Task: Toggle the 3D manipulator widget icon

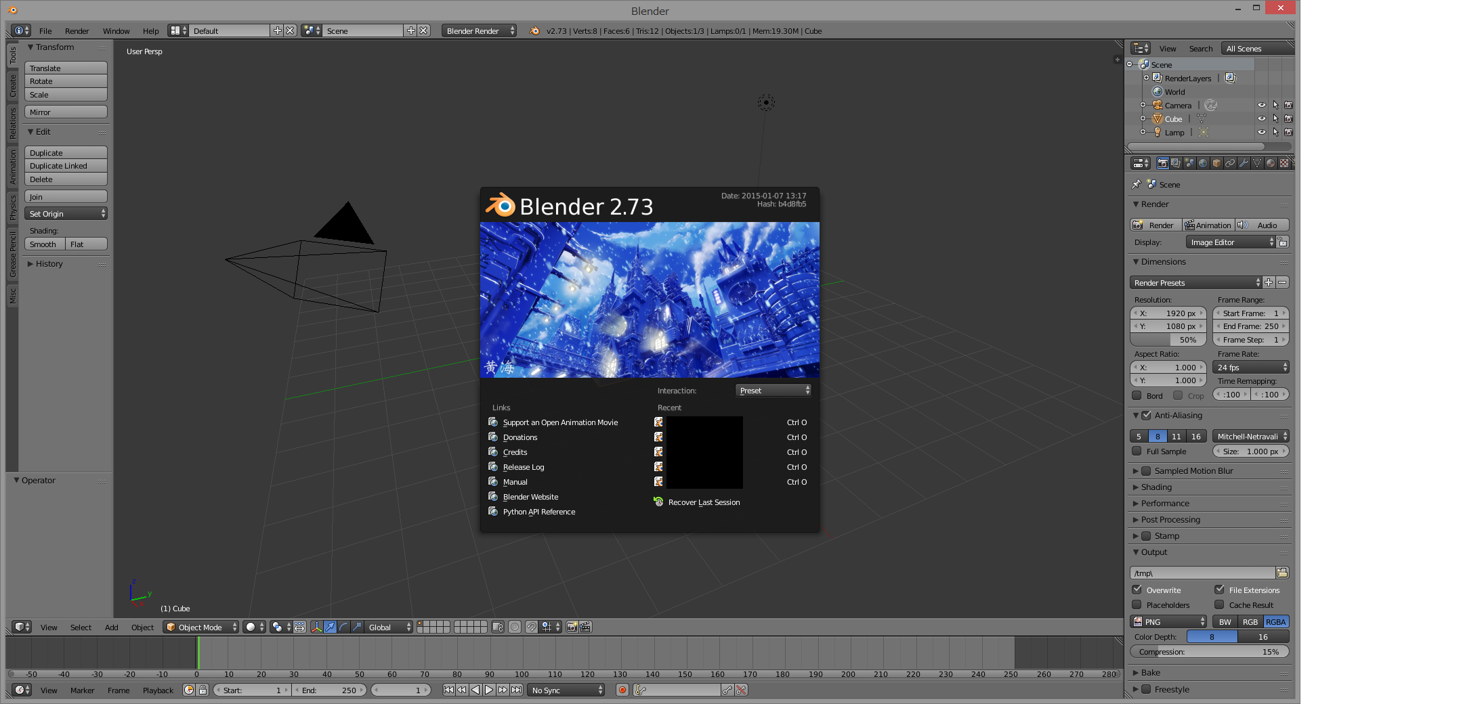Action: pyautogui.click(x=316, y=627)
